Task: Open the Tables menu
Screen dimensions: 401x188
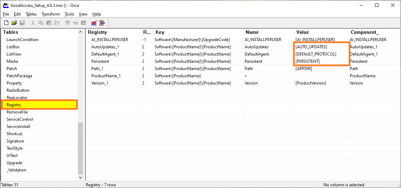Action: (31, 14)
